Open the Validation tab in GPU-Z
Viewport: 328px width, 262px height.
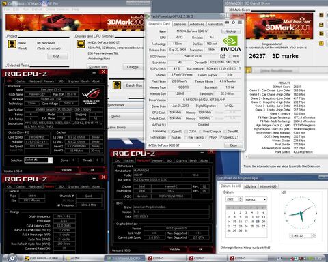[215, 24]
